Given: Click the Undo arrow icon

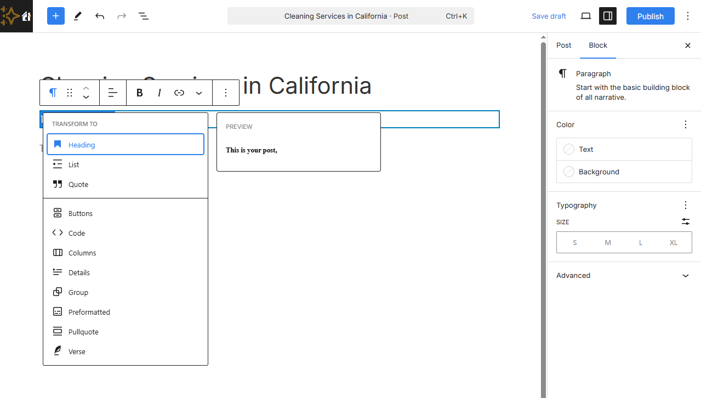Looking at the screenshot, I should pyautogui.click(x=100, y=16).
